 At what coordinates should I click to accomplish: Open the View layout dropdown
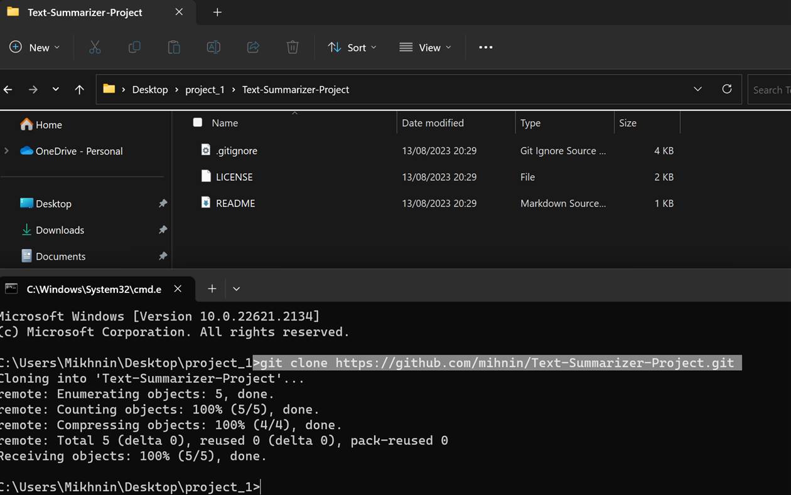(x=426, y=48)
